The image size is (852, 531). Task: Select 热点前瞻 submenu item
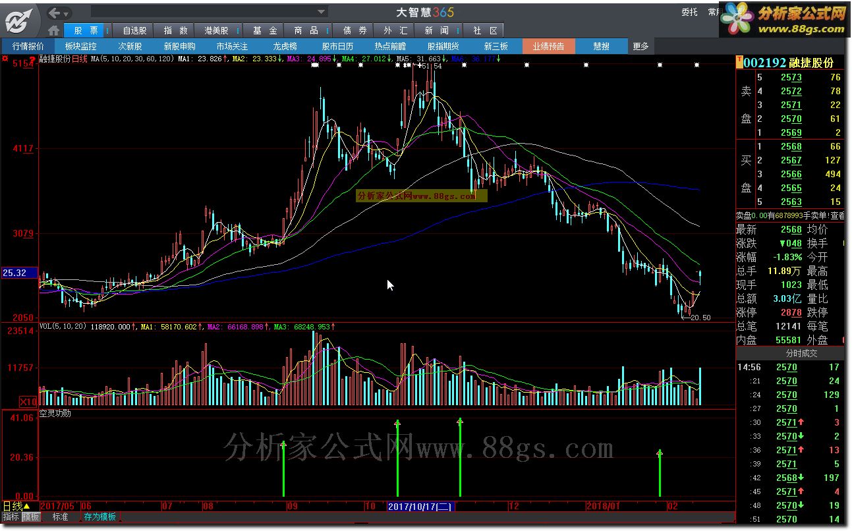pos(390,46)
